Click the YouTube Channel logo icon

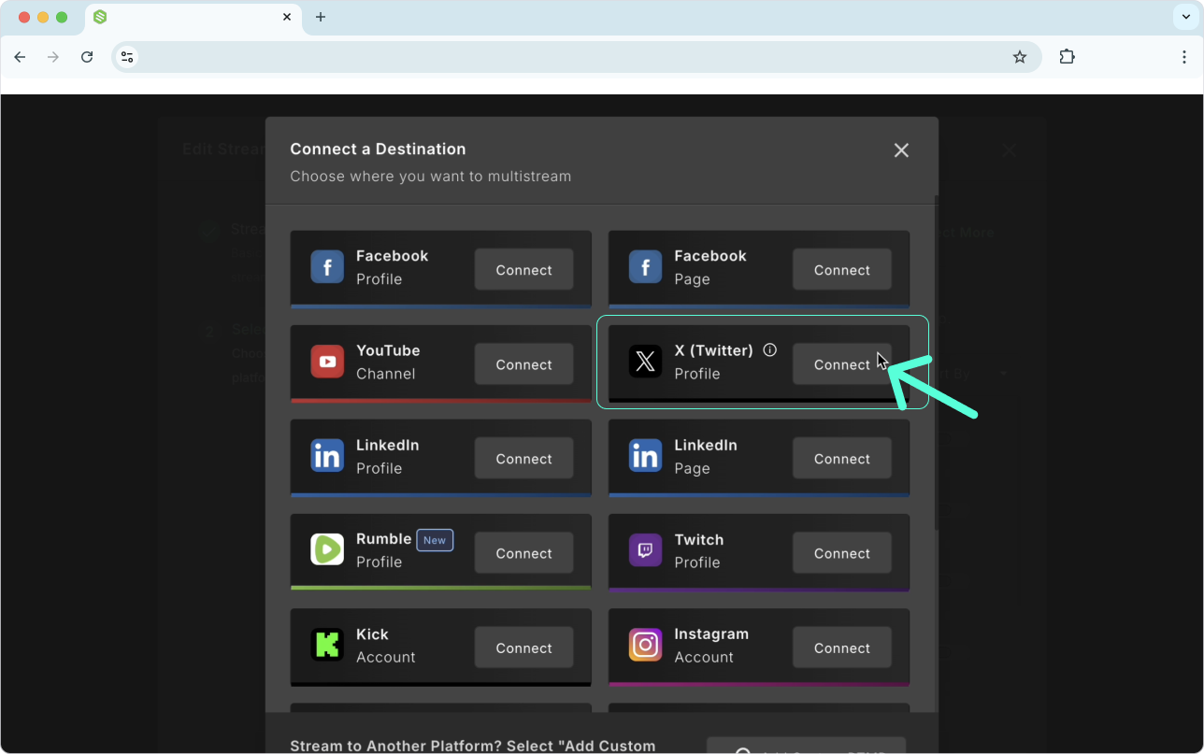click(x=327, y=362)
